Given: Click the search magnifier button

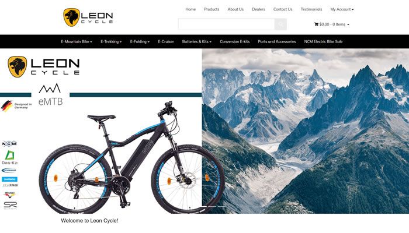Looking at the screenshot, I should (x=280, y=24).
